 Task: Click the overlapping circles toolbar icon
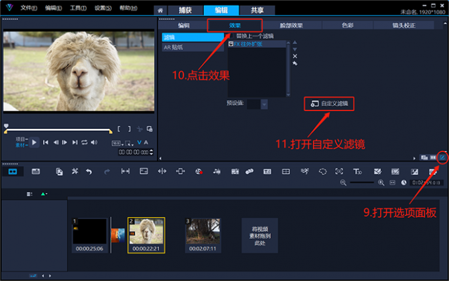(250, 172)
